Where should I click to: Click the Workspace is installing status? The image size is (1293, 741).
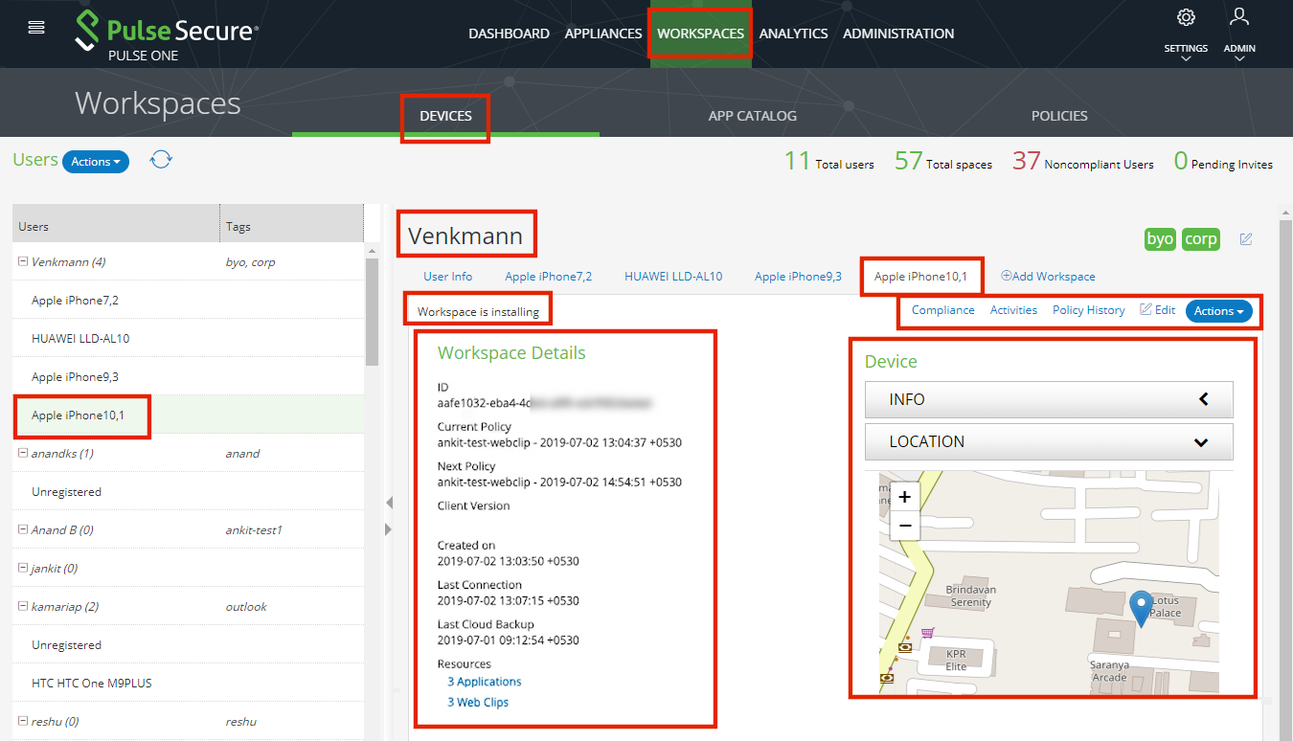click(x=478, y=312)
